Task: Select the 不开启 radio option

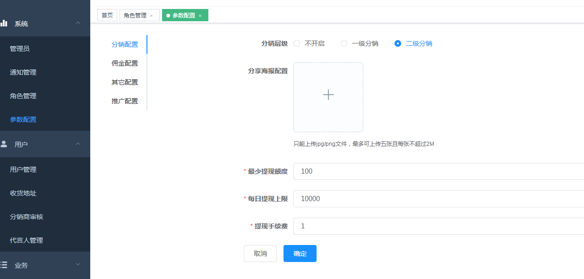Action: [x=297, y=43]
